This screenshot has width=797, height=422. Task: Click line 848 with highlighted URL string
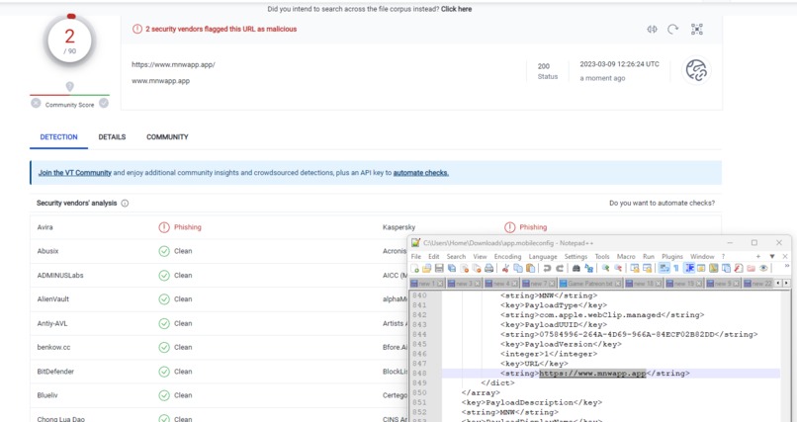pyautogui.click(x=610, y=374)
